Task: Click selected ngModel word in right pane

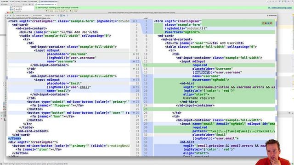Action: (203, 72)
